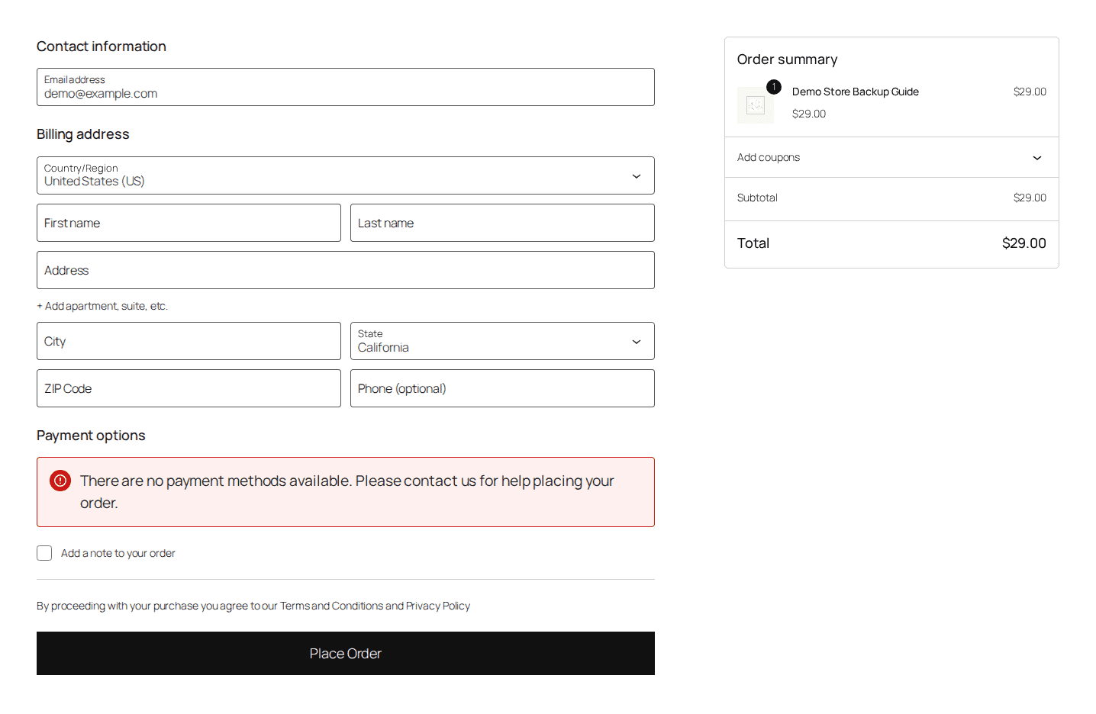Select the Address input field
Image resolution: width=1096 pixels, height=714 pixels.
346,270
